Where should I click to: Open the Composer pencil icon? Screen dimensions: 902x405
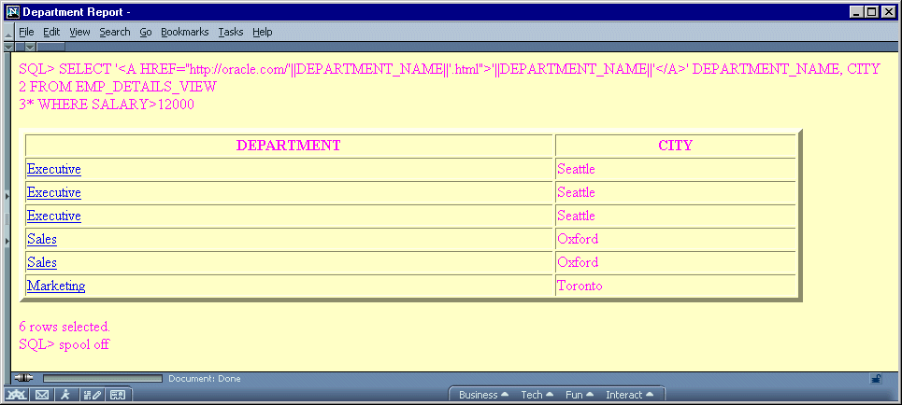pyautogui.click(x=92, y=395)
